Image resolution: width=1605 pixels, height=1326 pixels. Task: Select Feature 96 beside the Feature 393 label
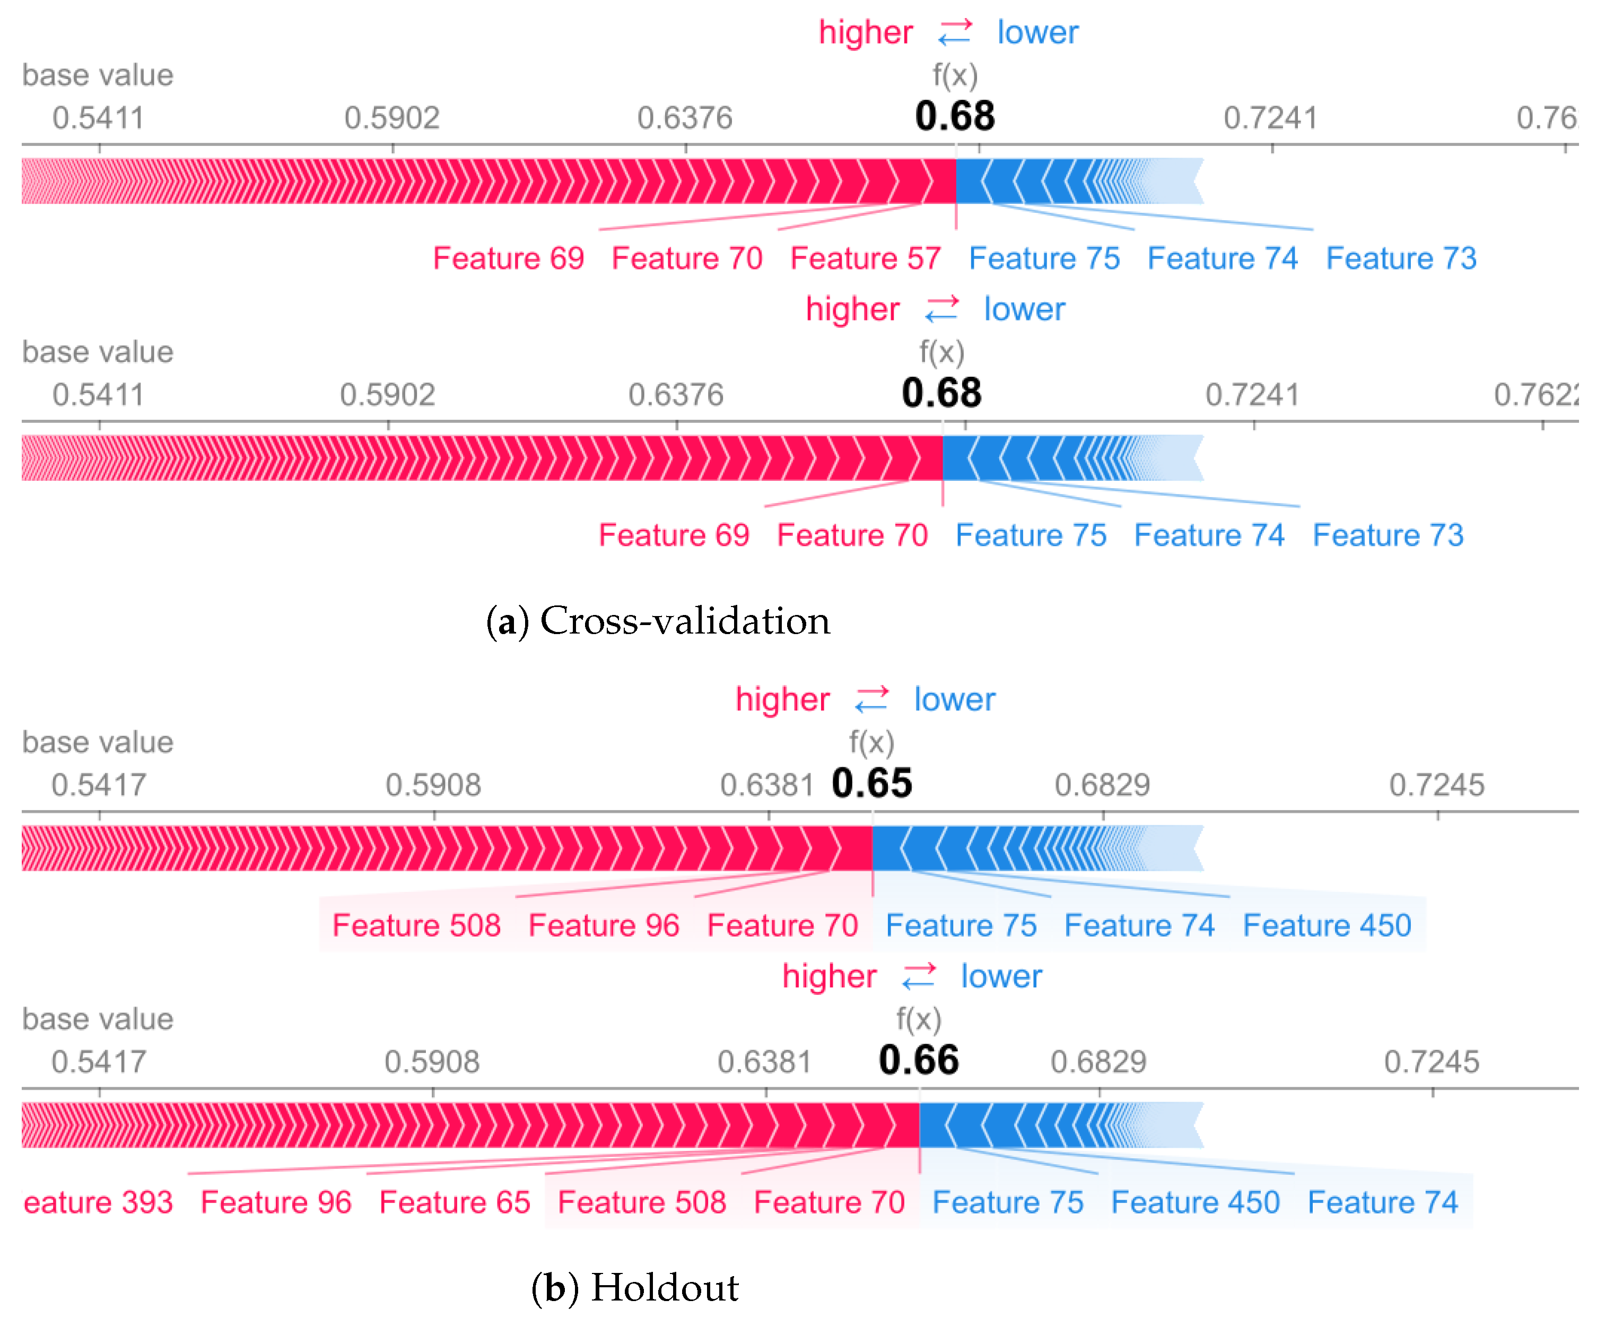[x=276, y=1202]
